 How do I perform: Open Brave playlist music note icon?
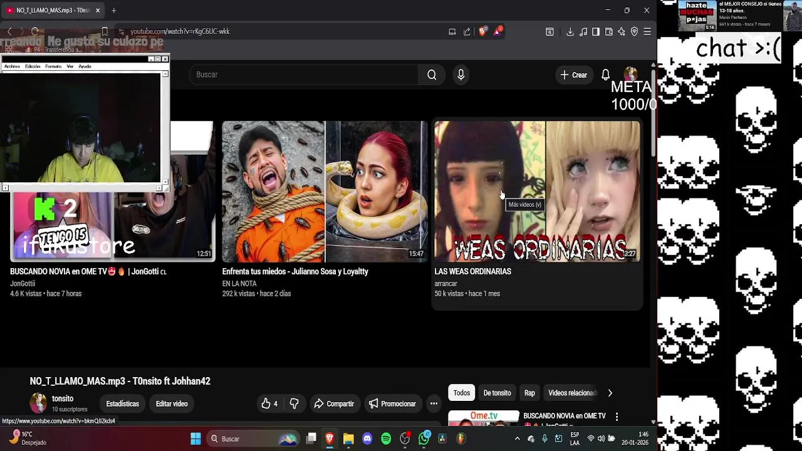[x=583, y=31]
